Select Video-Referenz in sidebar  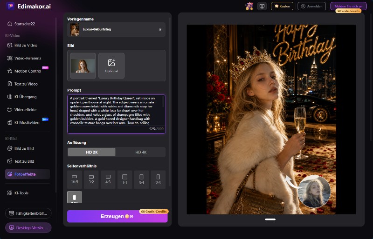(28, 58)
